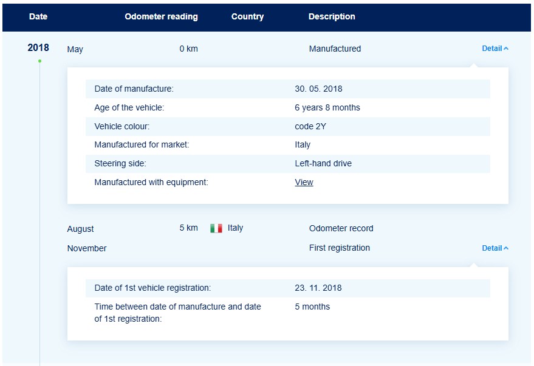Select the registration date 23. 11. 2018
Image resolution: width=534 pixels, height=366 pixels.
pyautogui.click(x=318, y=288)
